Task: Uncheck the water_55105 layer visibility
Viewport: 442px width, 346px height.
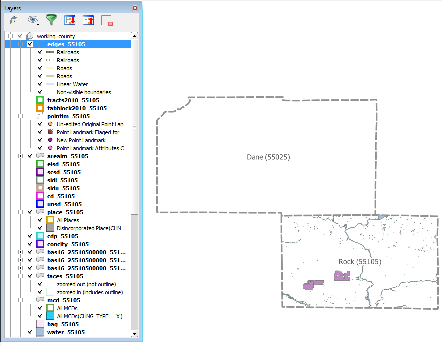Action: pos(30,332)
